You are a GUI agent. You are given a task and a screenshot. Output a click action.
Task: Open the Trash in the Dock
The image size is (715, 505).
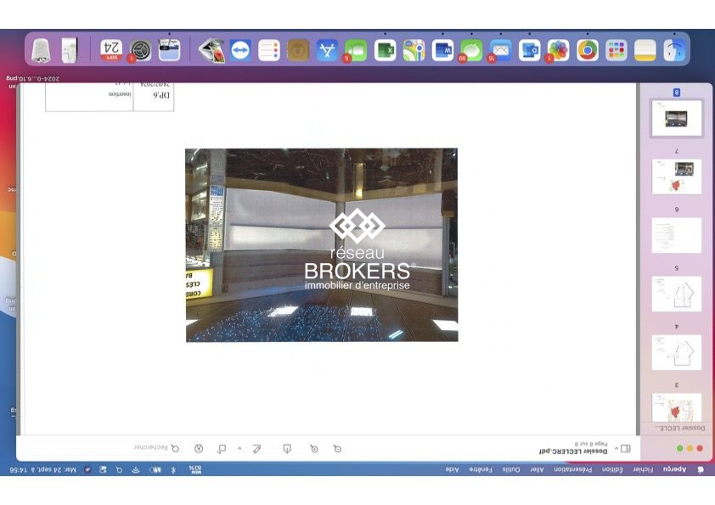pyautogui.click(x=41, y=51)
